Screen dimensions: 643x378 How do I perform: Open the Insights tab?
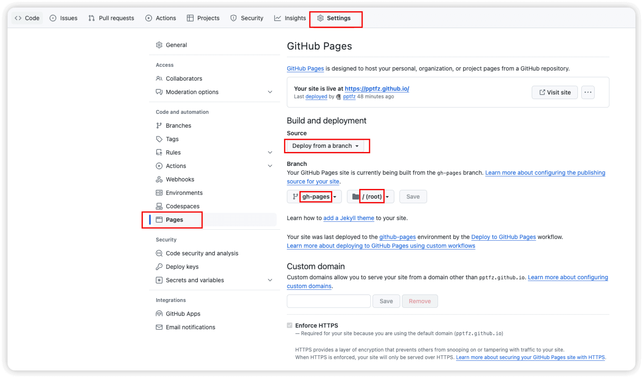pos(290,18)
